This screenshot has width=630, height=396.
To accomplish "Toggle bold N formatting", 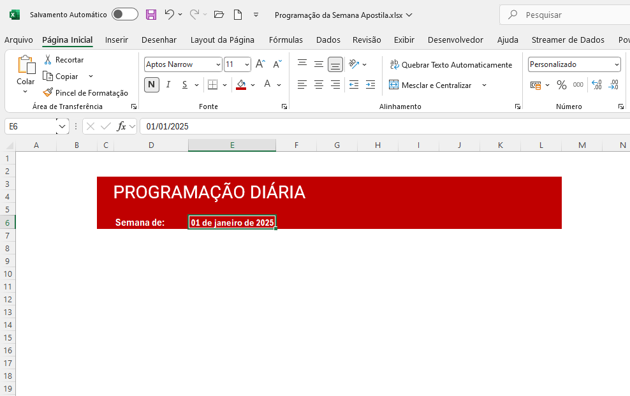I will 152,84.
